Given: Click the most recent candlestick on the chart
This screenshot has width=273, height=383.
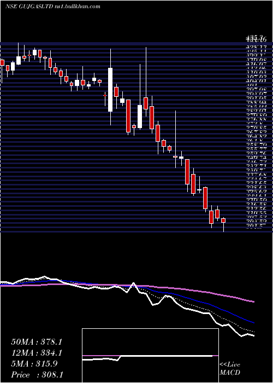Looking at the screenshot, I should pyautogui.click(x=223, y=220).
